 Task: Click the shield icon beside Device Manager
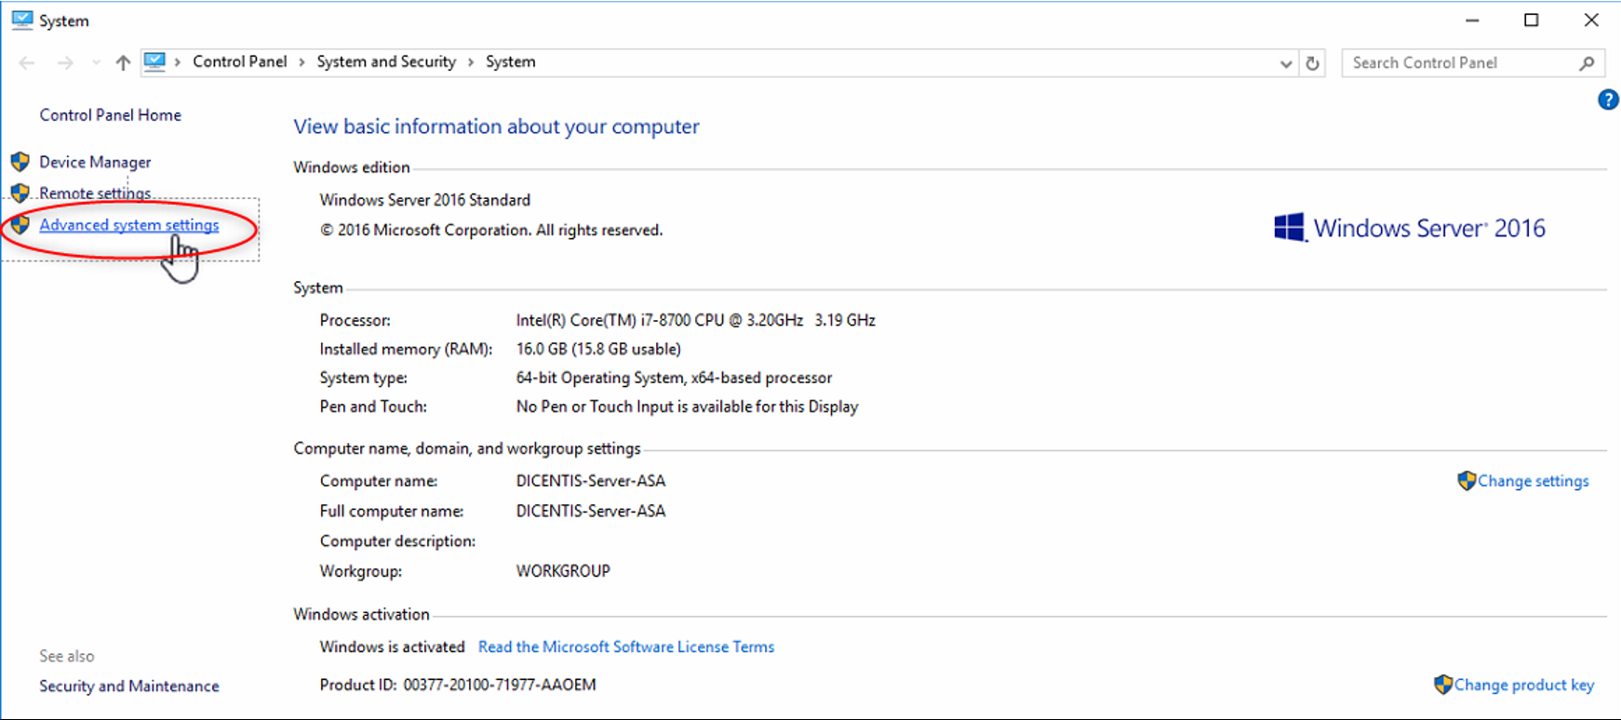click(x=20, y=162)
